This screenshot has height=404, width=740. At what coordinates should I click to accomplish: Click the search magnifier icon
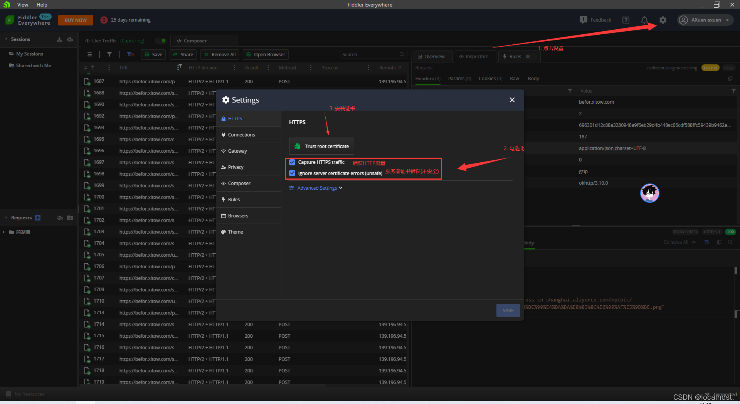pos(402,54)
